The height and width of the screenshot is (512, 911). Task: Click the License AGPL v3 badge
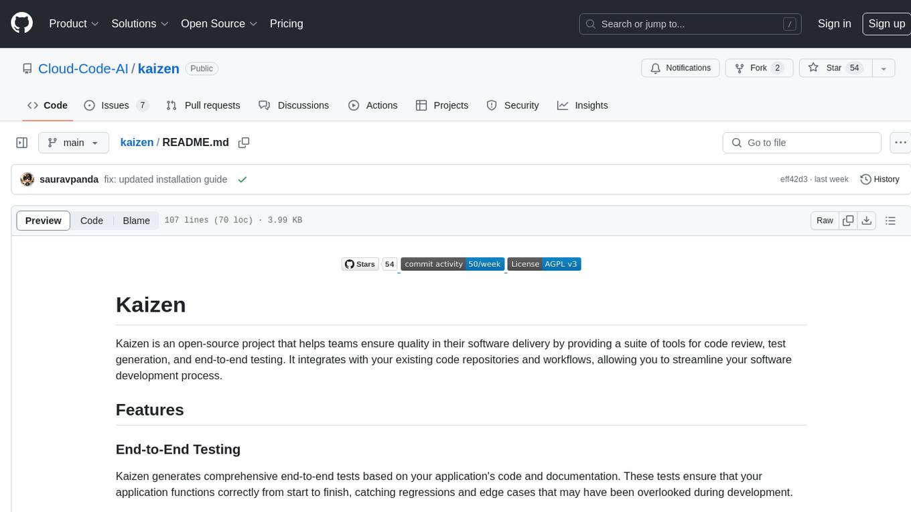click(x=544, y=264)
